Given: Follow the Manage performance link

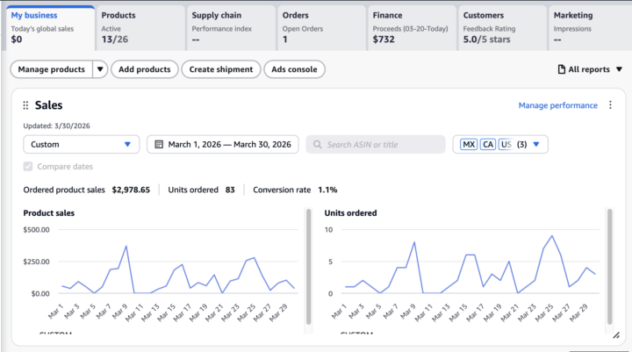Looking at the screenshot, I should coord(558,105).
